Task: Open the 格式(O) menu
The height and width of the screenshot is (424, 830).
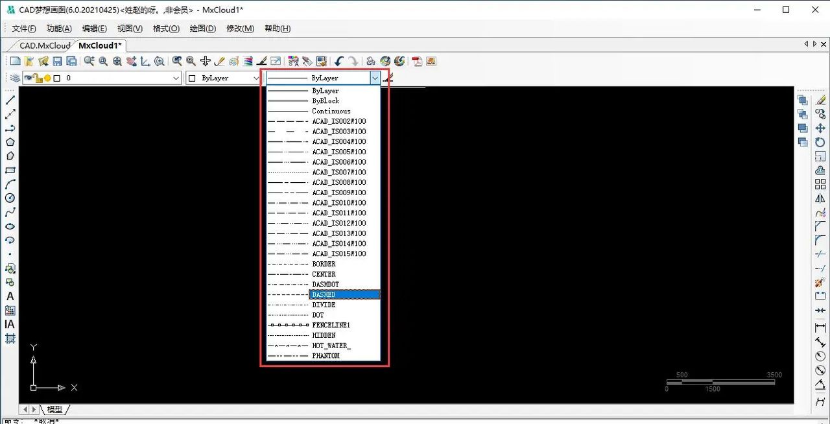Action: coord(166,29)
